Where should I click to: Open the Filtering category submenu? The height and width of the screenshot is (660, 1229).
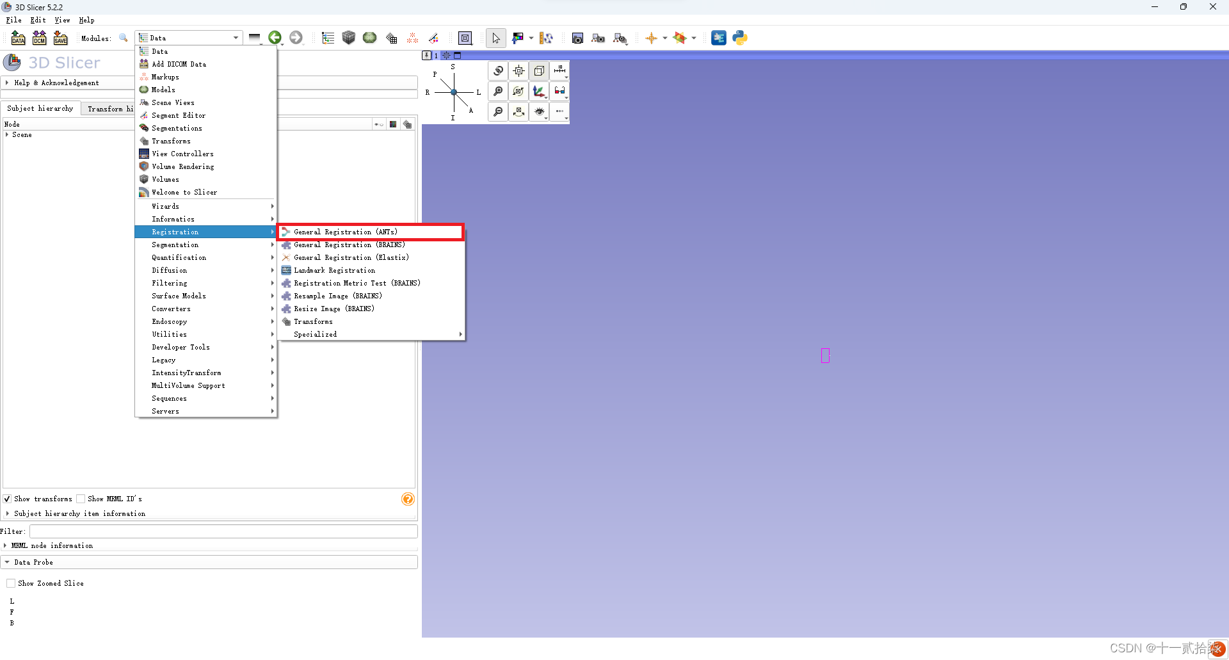[x=205, y=283]
